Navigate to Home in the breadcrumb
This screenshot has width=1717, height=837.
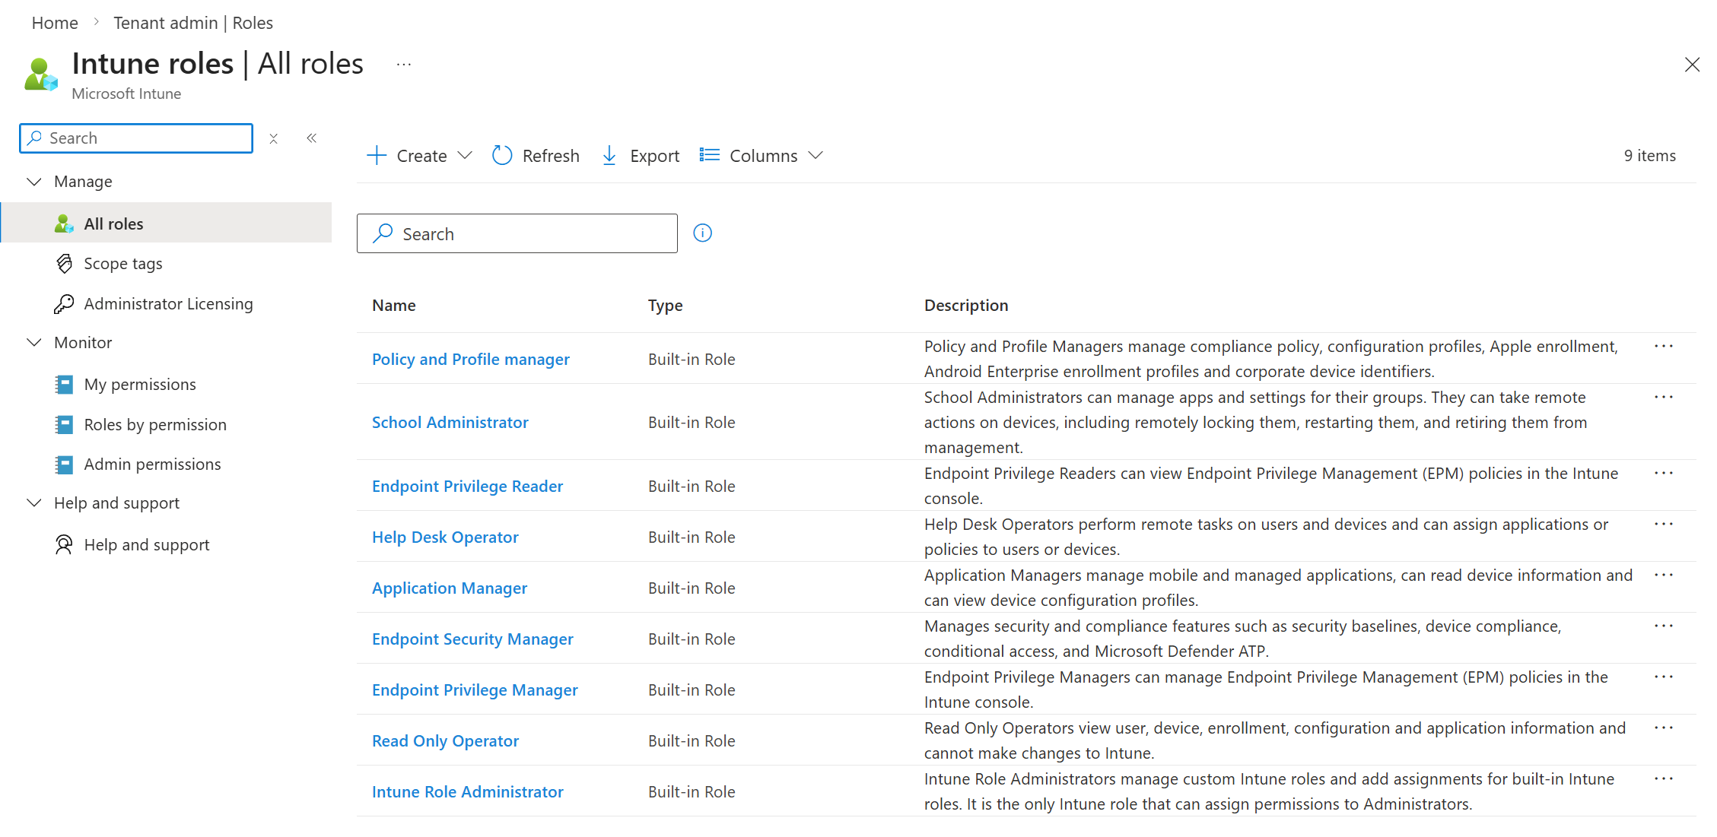point(54,22)
